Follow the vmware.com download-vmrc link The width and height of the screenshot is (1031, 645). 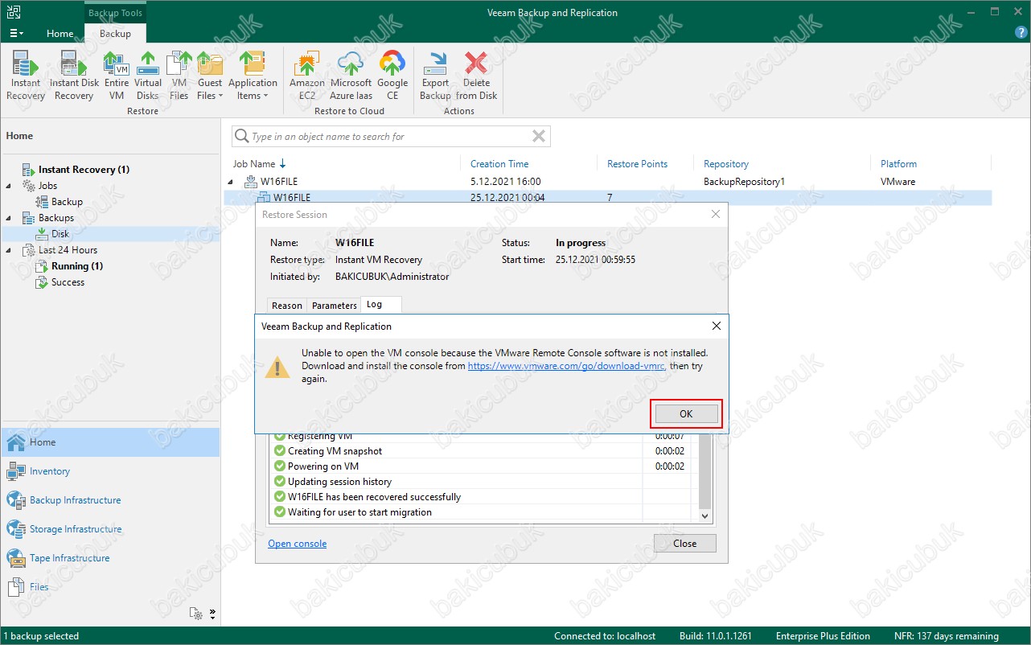[567, 366]
